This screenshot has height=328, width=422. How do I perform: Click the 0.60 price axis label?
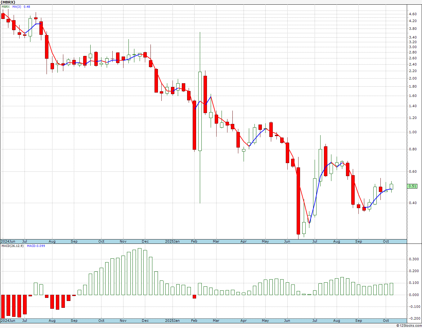pos(413,172)
